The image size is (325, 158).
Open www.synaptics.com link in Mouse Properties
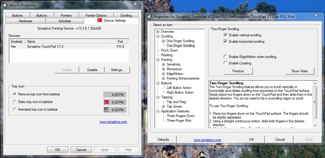113,122
